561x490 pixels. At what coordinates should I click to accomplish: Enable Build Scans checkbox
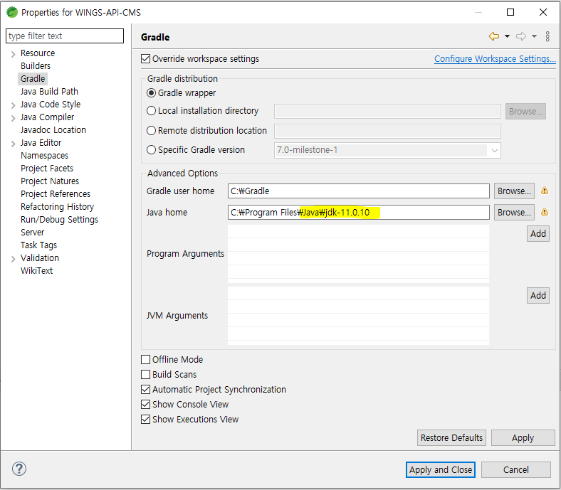pyautogui.click(x=145, y=374)
